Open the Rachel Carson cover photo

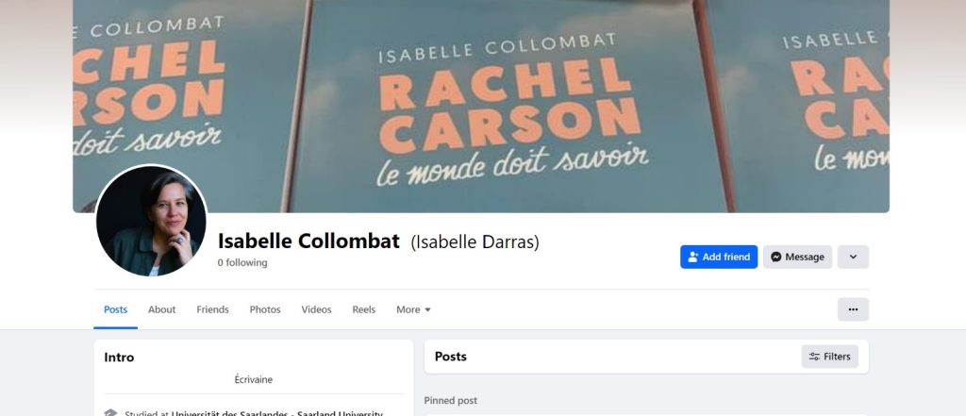pyautogui.click(x=480, y=106)
